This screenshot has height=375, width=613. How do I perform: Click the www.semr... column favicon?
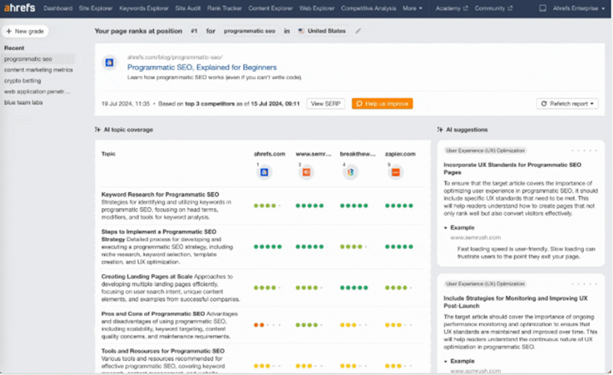pyautogui.click(x=306, y=172)
